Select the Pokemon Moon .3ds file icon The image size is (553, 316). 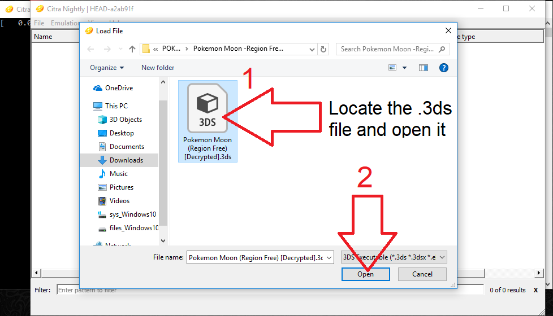pos(208,108)
